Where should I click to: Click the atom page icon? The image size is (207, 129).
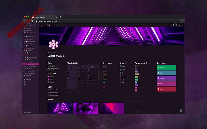53,45
